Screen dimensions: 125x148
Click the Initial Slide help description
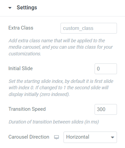click(x=61, y=88)
